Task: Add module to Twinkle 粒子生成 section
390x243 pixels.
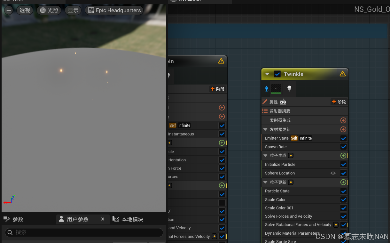Action: click(343, 156)
